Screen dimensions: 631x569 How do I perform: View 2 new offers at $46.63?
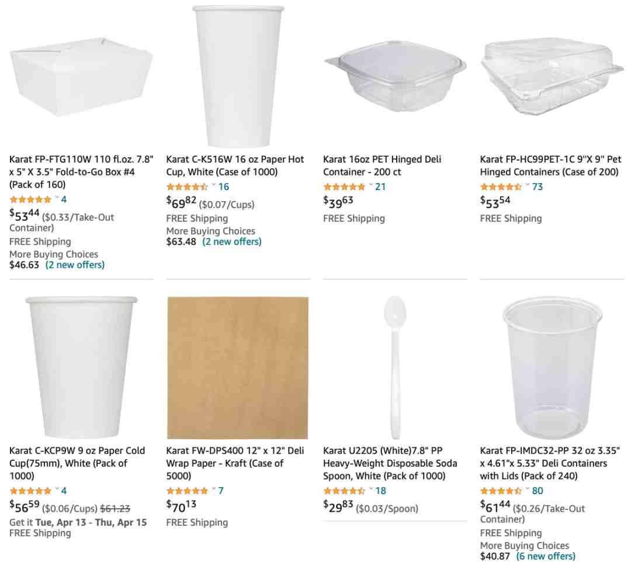75,265
